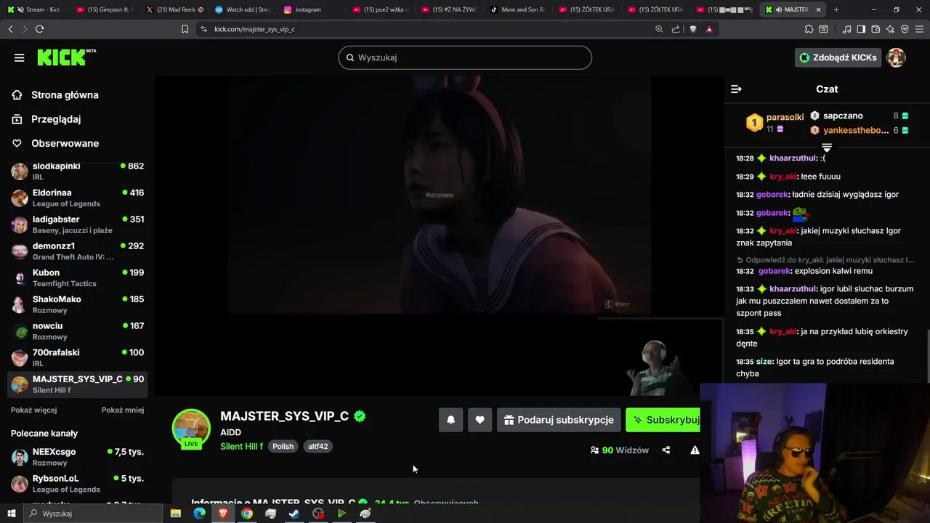The width and height of the screenshot is (930, 523).
Task: Open a new browser tab
Action: (836, 9)
